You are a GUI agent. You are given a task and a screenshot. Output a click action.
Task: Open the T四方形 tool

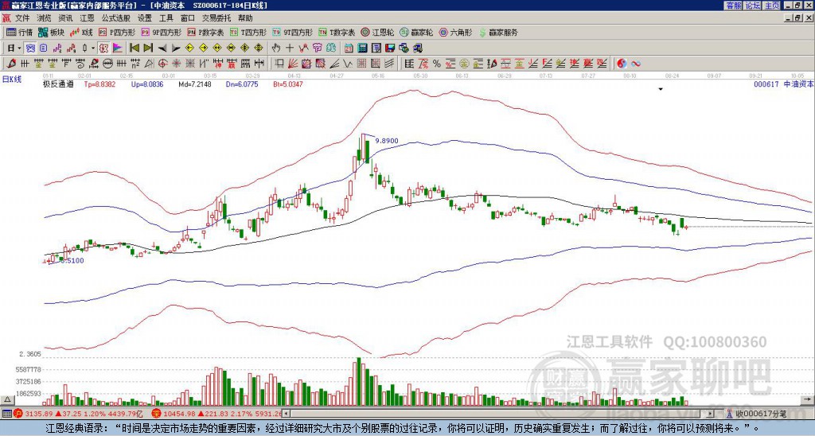tap(248, 32)
